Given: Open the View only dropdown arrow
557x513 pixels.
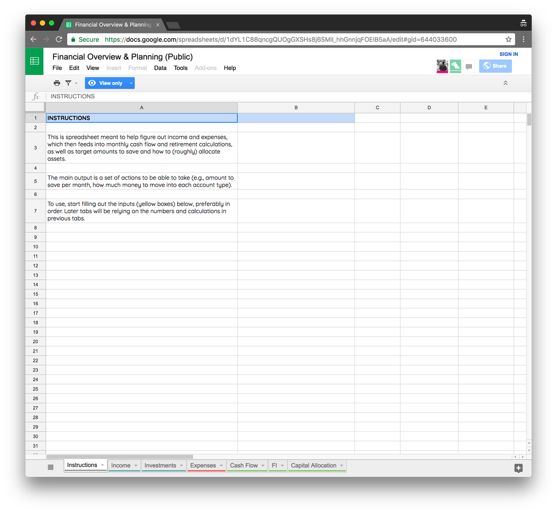Looking at the screenshot, I should point(131,83).
